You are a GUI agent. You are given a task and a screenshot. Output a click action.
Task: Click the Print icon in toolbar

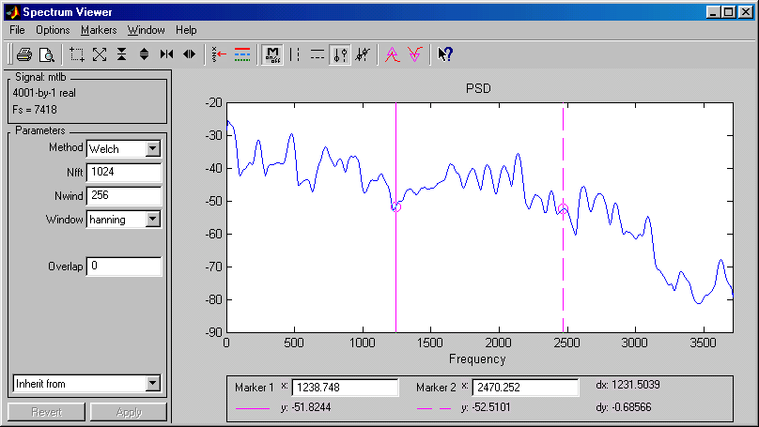click(23, 54)
